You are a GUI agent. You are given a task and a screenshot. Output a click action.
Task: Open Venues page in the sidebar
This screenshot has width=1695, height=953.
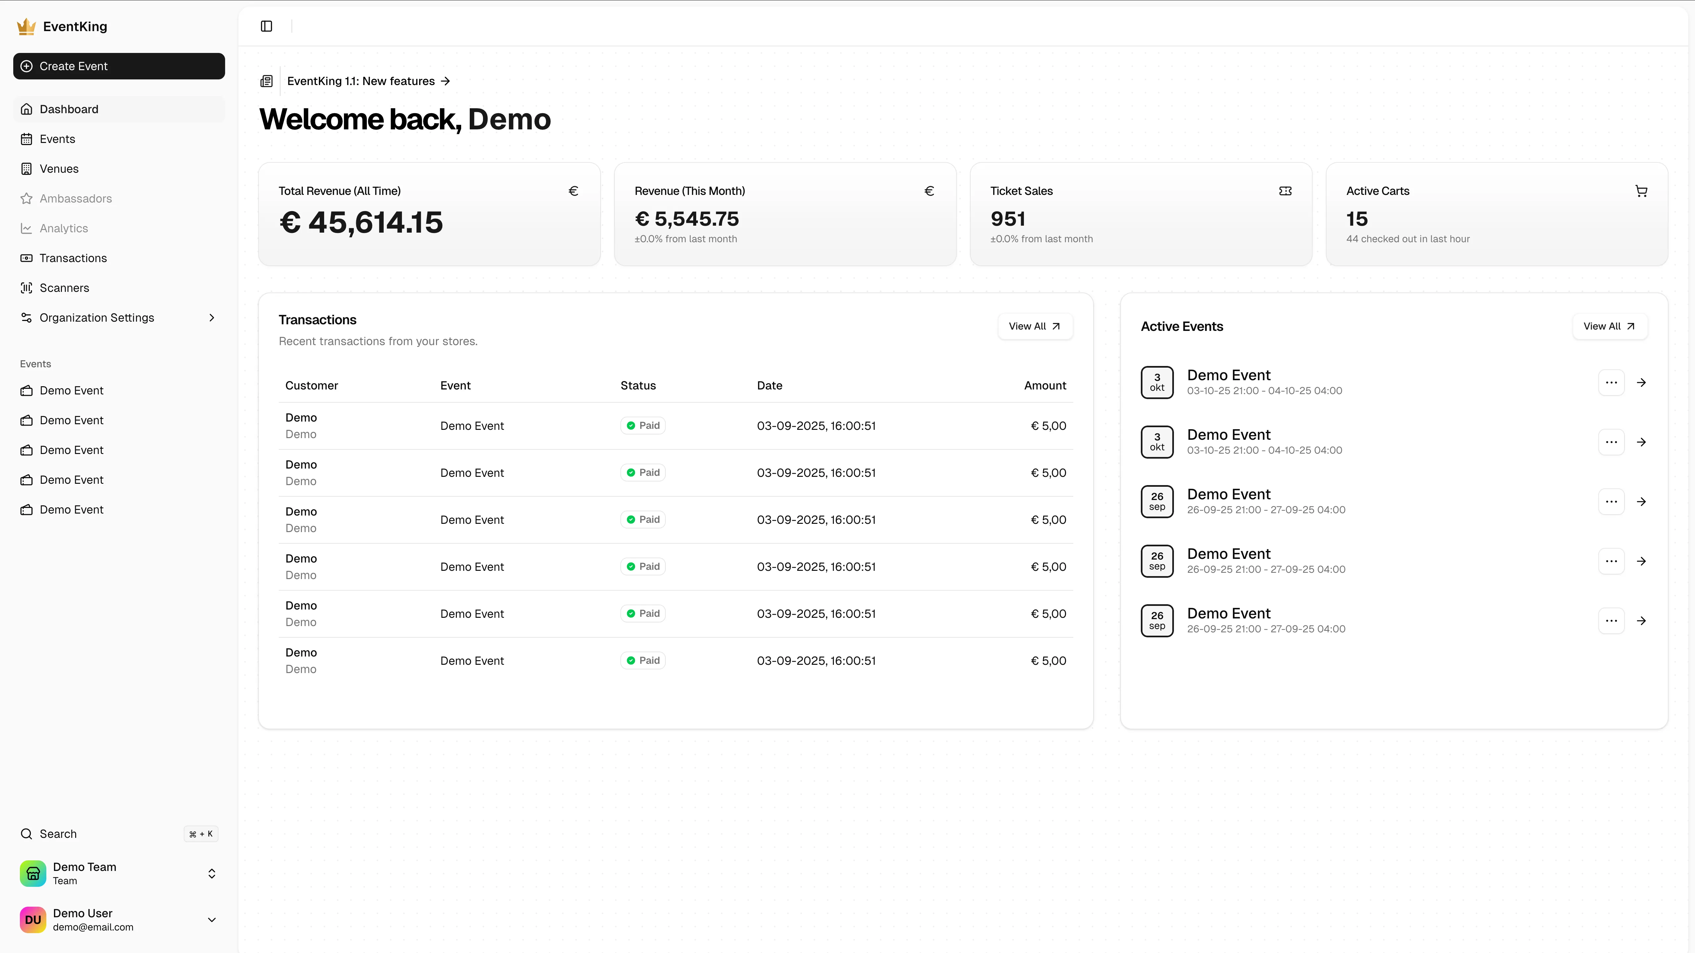tap(59, 168)
